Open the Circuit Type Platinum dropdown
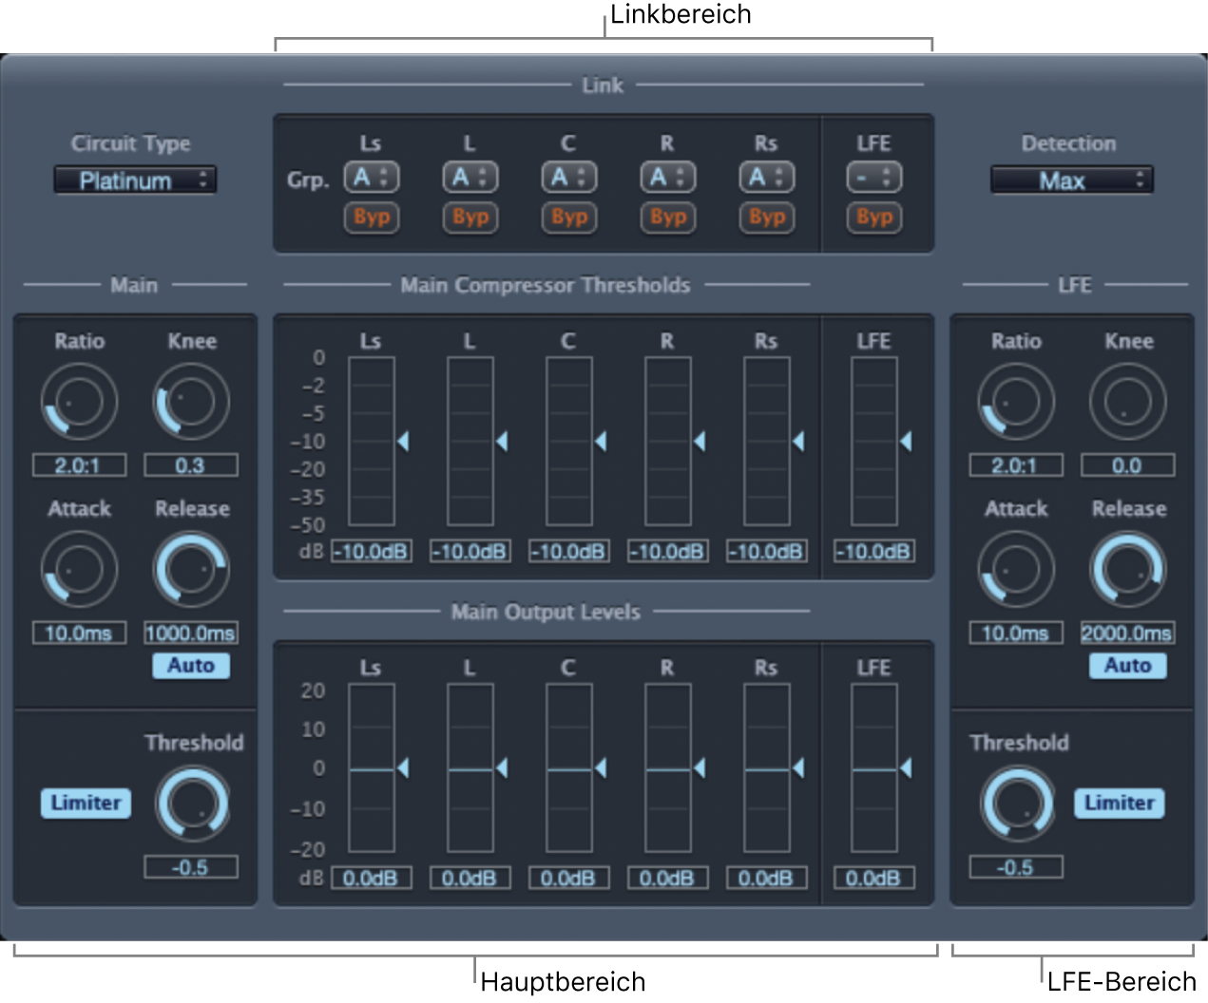Viewport: 1208px width, 1003px height. tap(135, 180)
